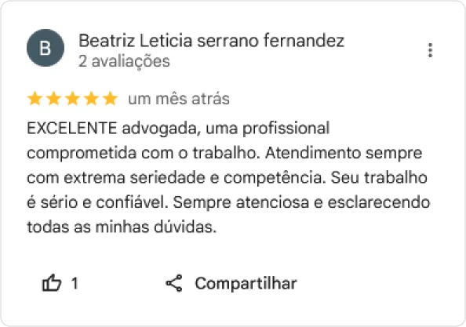Image resolution: width=466 pixels, height=327 pixels.
Task: Click the review line starting é sério e confiável
Action: 228,203
